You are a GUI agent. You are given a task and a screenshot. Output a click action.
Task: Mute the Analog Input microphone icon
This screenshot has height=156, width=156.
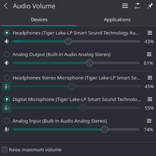tap(7, 129)
